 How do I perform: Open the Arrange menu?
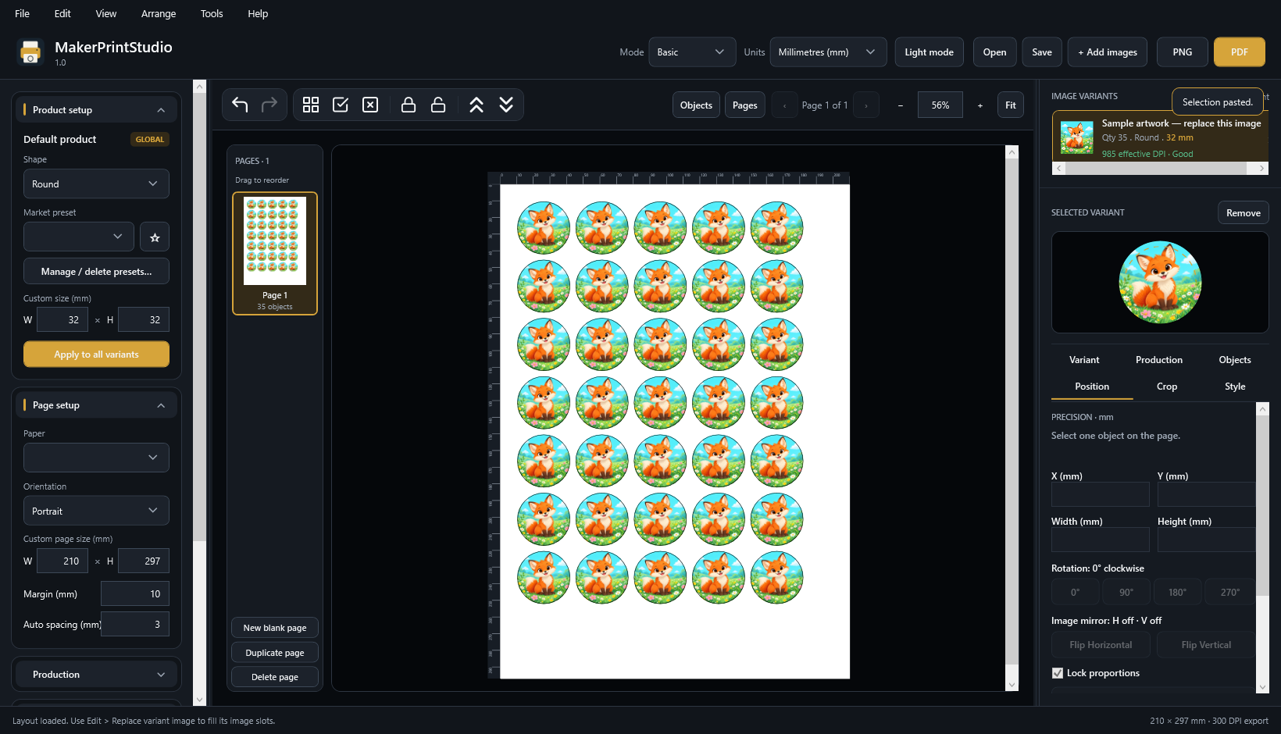click(159, 13)
